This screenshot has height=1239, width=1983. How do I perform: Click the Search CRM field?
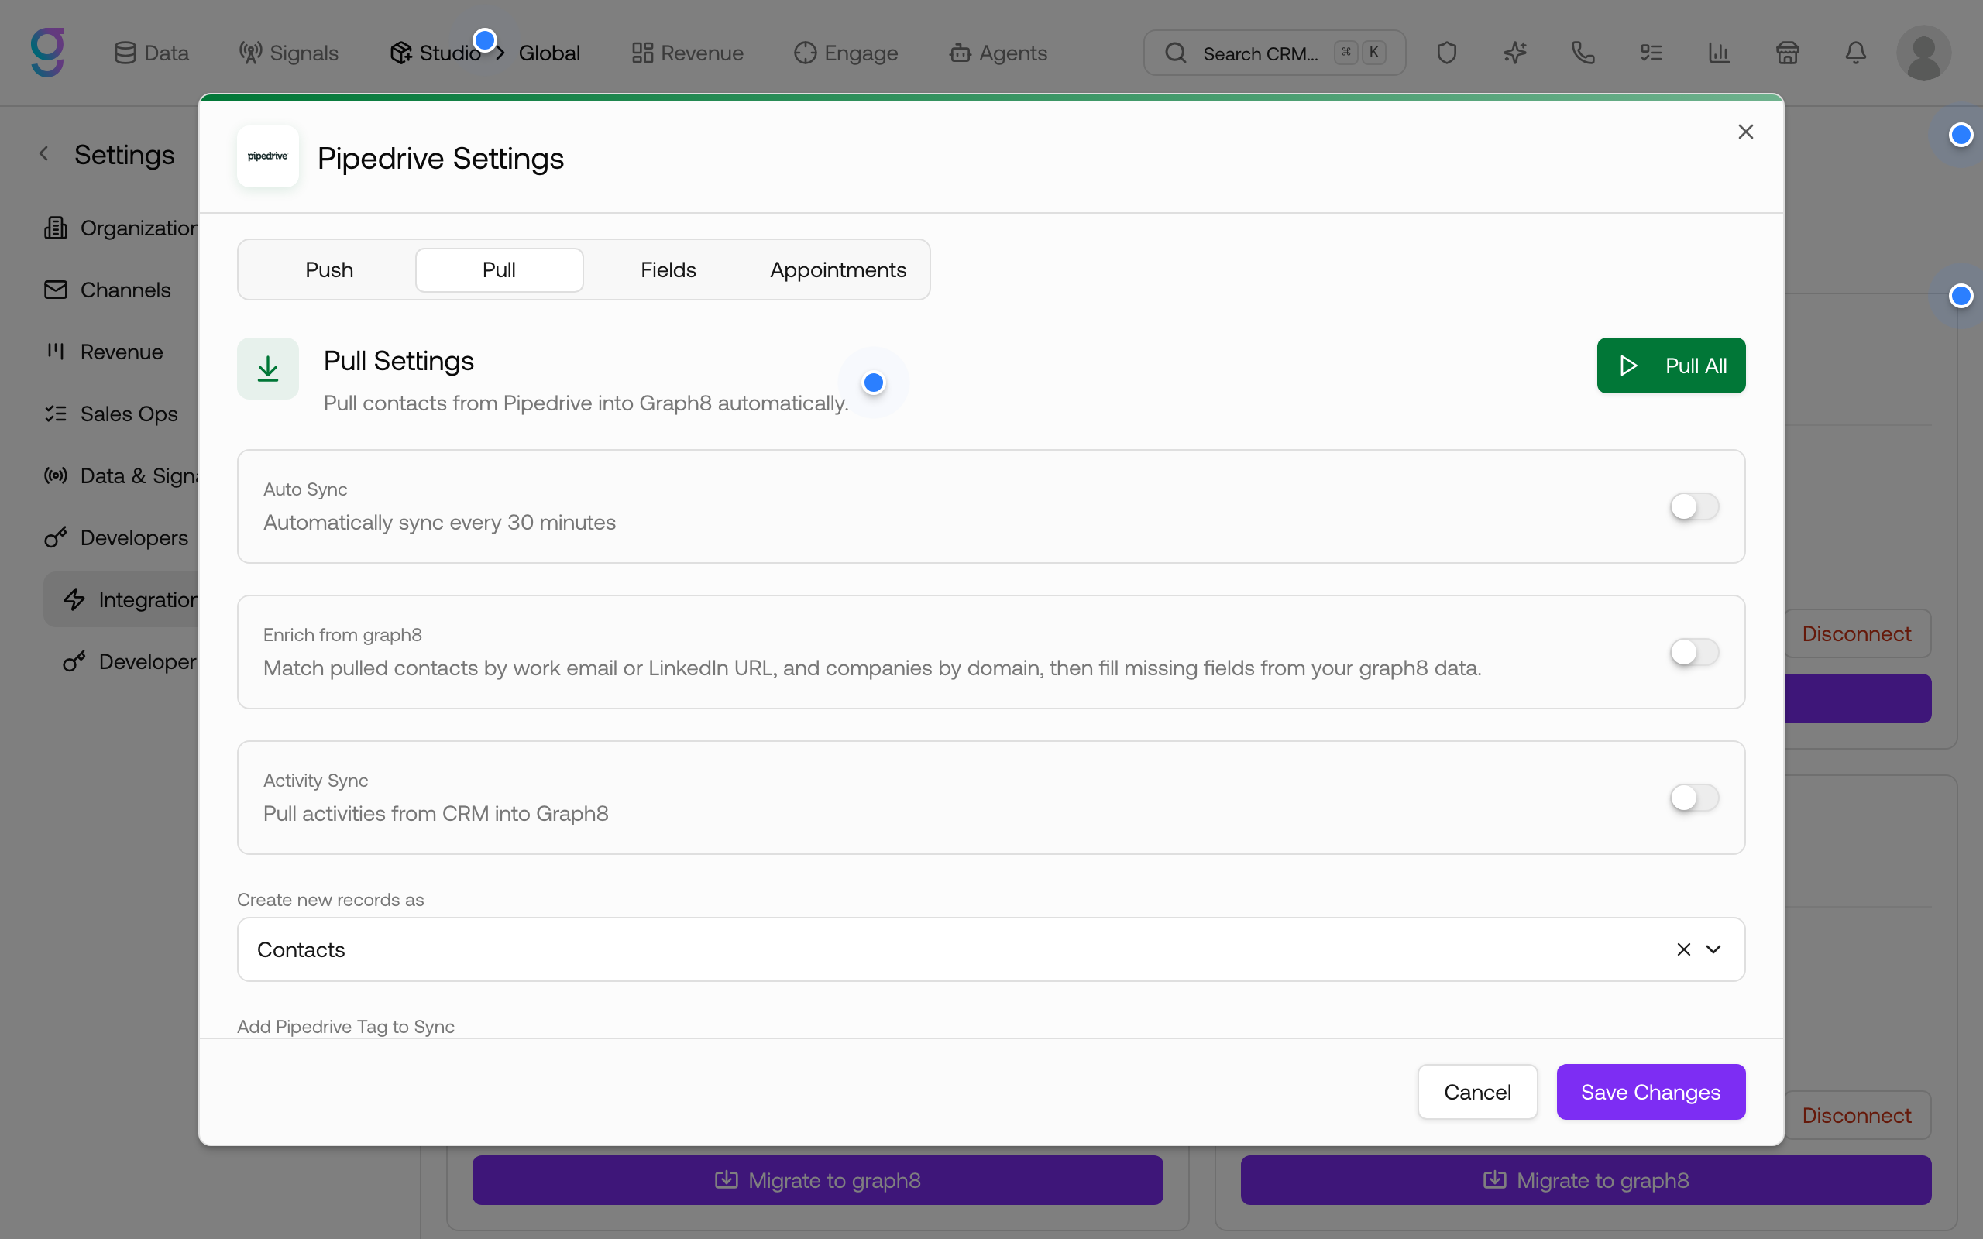tap(1274, 53)
